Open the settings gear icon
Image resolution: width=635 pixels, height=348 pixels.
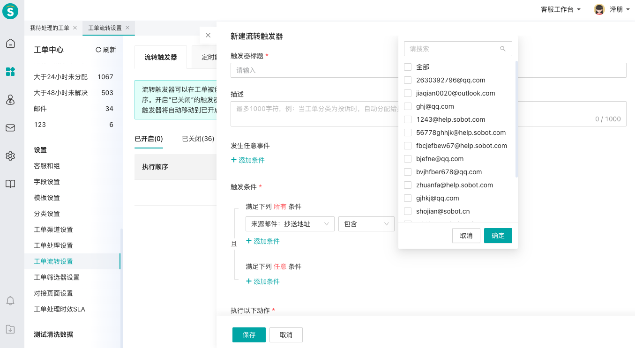pyautogui.click(x=10, y=156)
